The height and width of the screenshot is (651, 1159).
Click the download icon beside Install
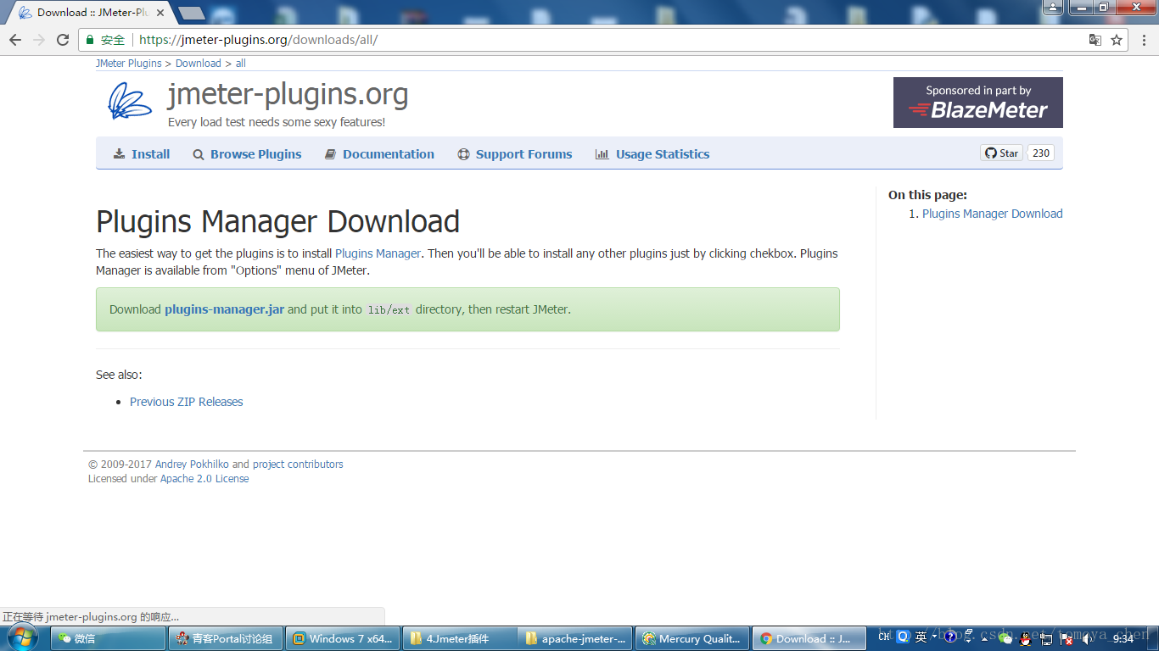point(120,154)
